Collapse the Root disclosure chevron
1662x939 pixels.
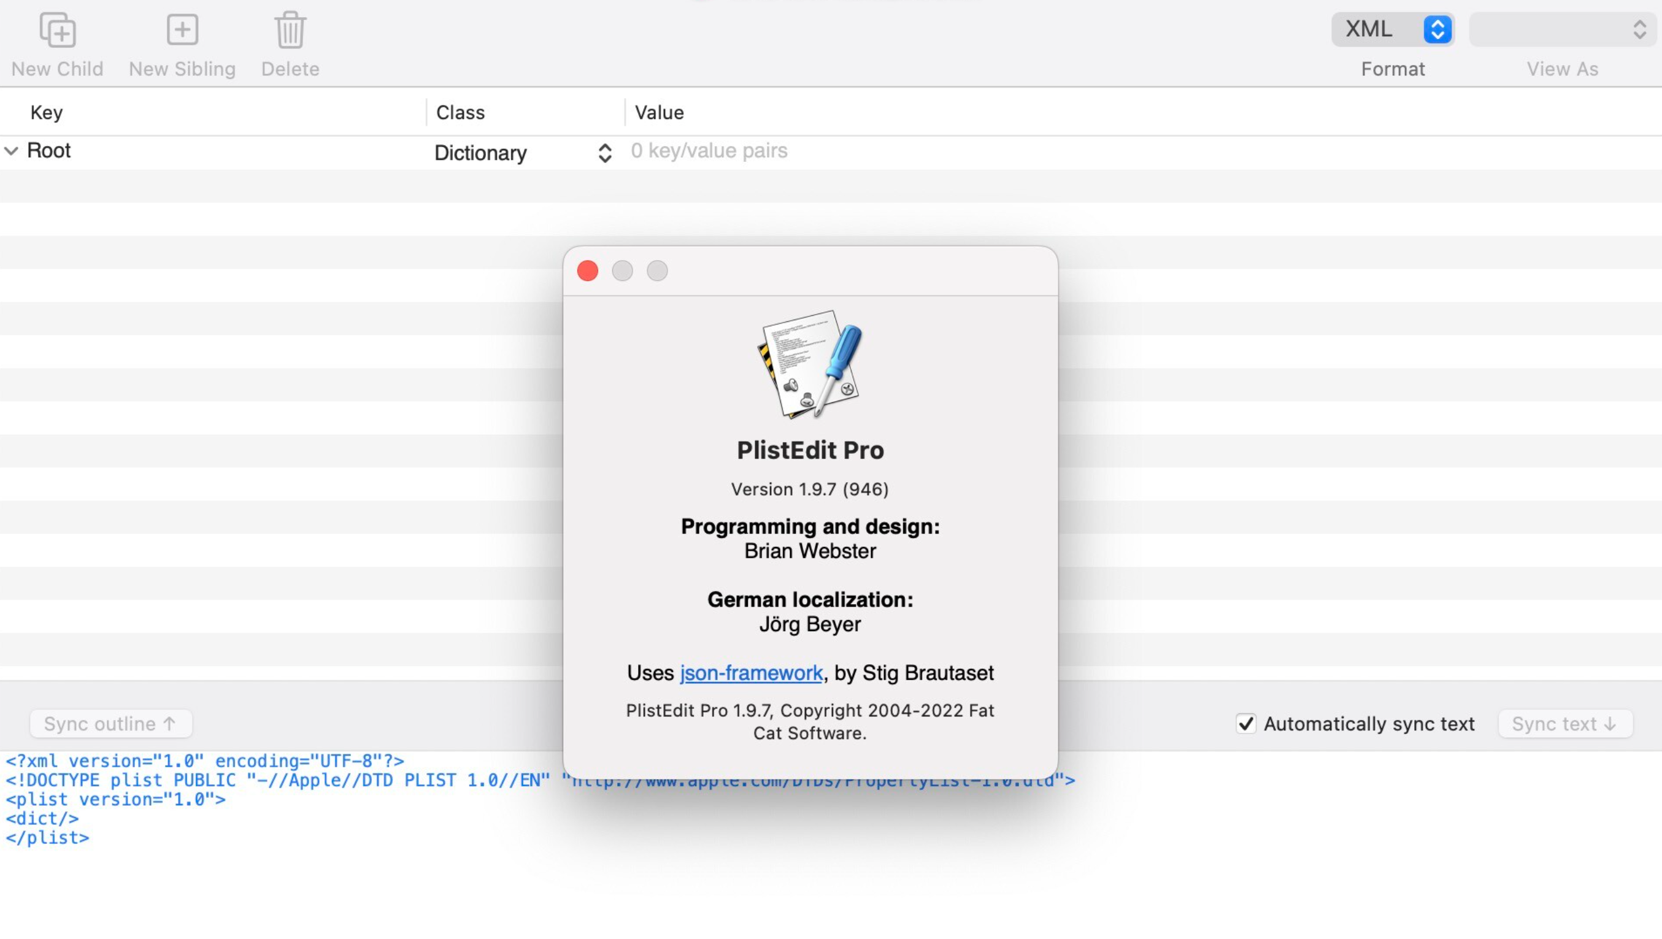(x=11, y=151)
